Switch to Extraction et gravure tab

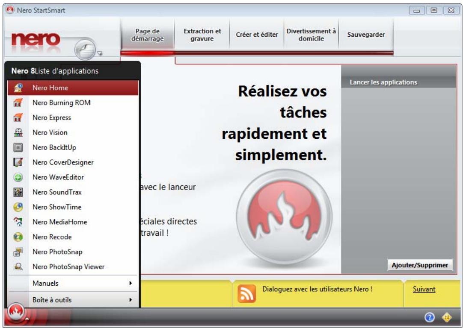pyautogui.click(x=202, y=35)
